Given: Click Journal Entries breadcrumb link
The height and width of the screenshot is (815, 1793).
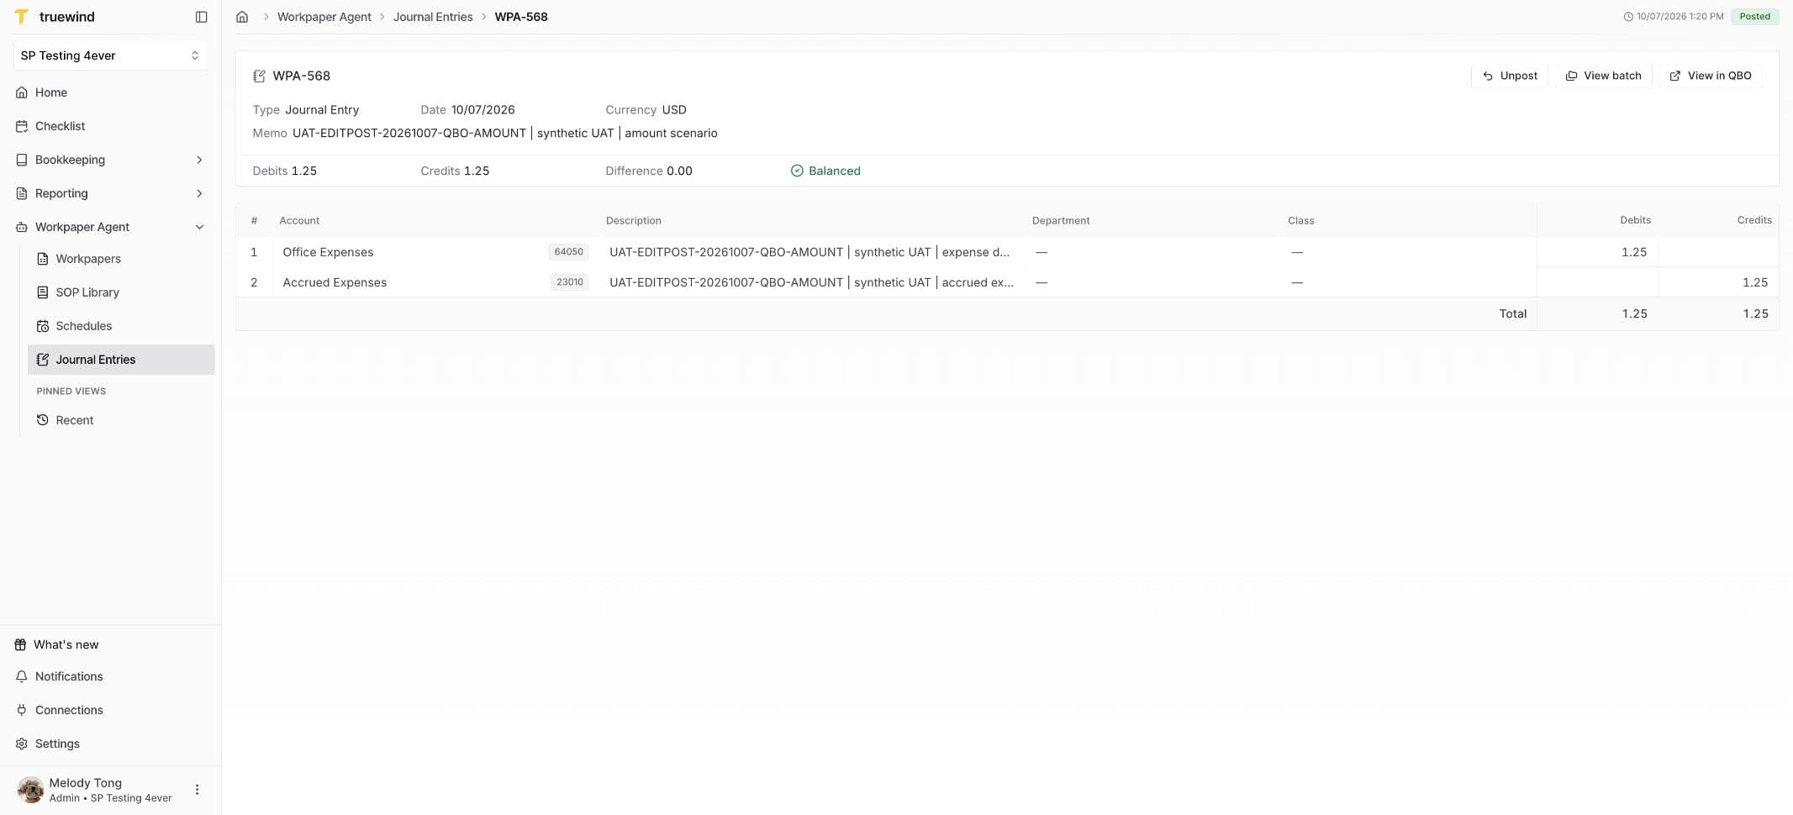Looking at the screenshot, I should 433,17.
